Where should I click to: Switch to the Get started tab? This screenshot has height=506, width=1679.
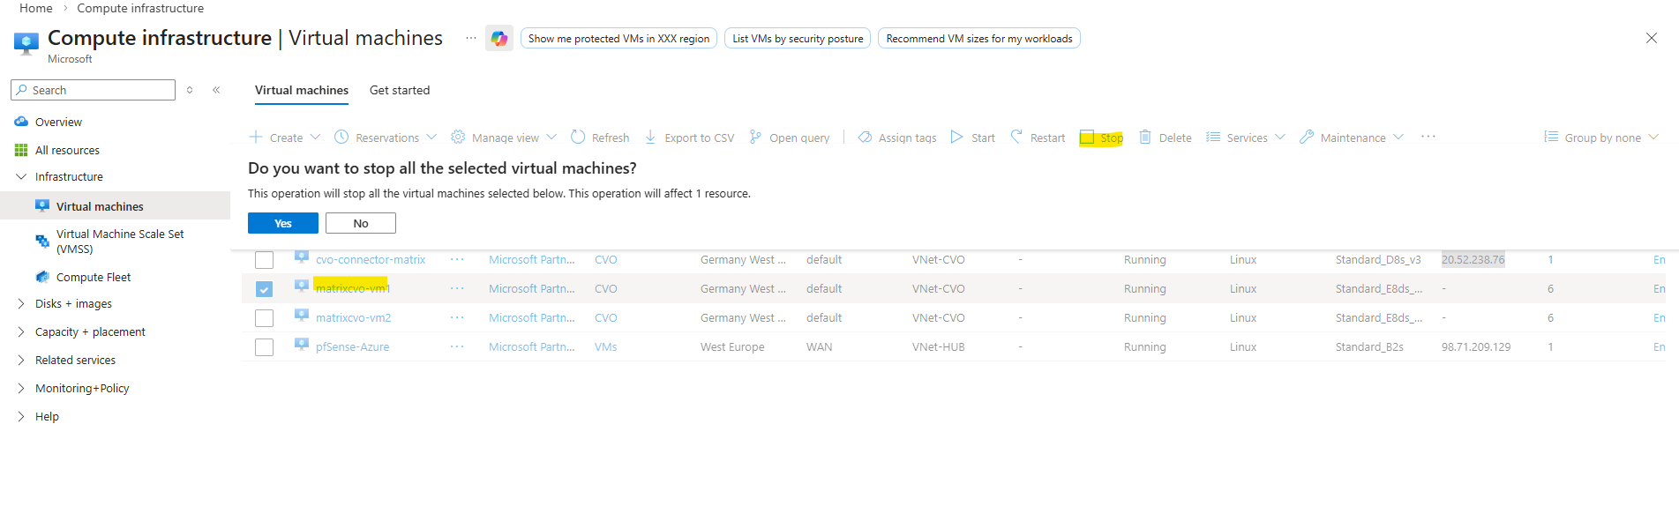400,90
